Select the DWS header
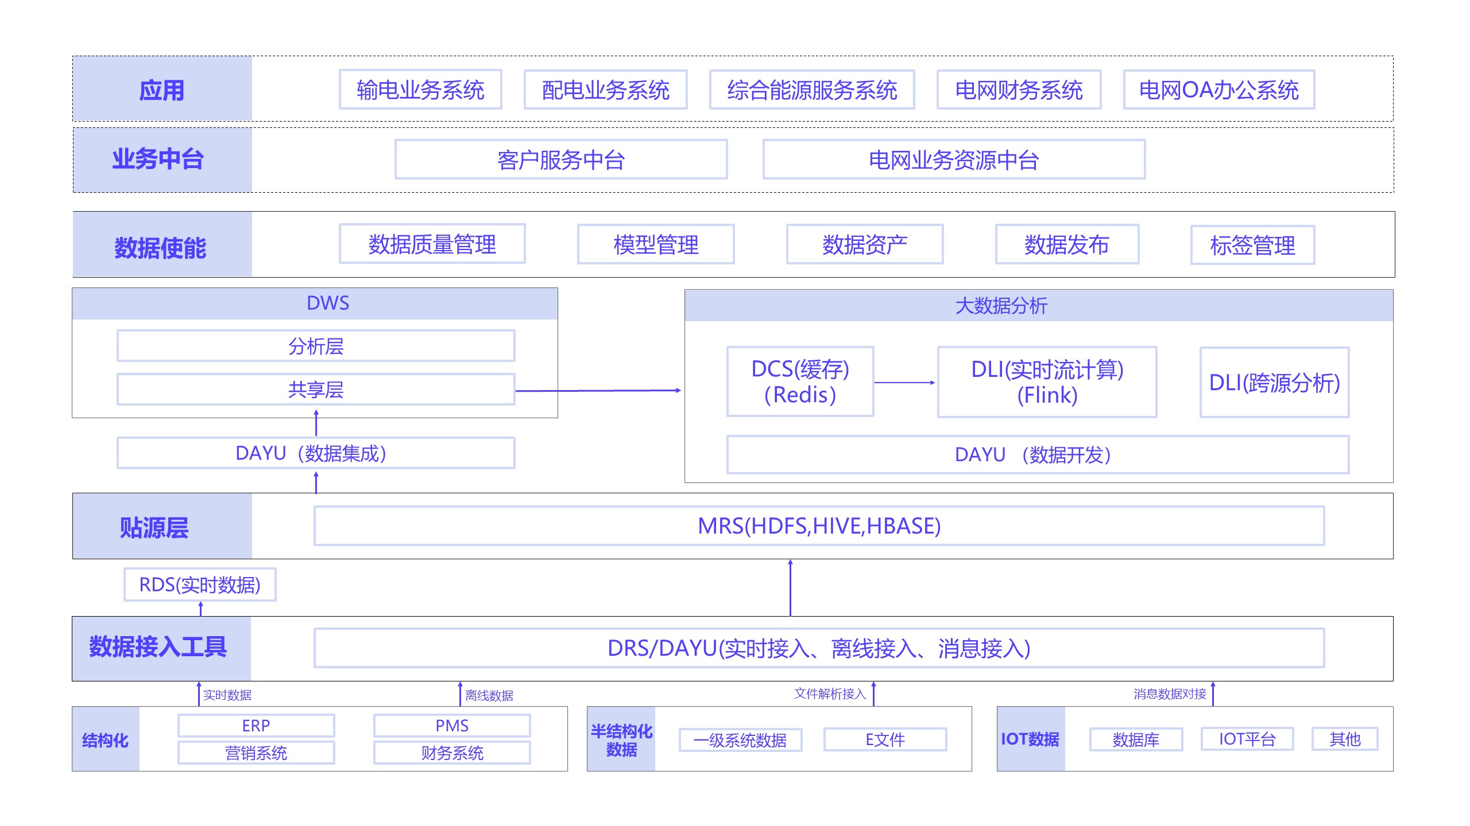The image size is (1470, 826). pyautogui.click(x=315, y=303)
